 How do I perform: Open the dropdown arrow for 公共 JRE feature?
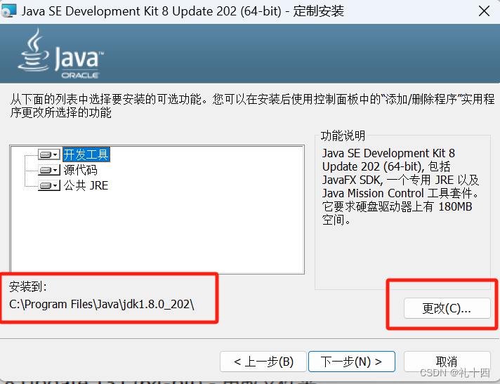55,185
